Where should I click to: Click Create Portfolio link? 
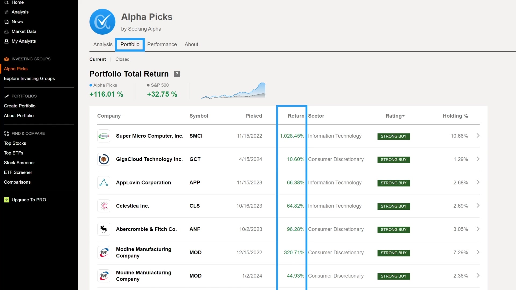(x=20, y=106)
